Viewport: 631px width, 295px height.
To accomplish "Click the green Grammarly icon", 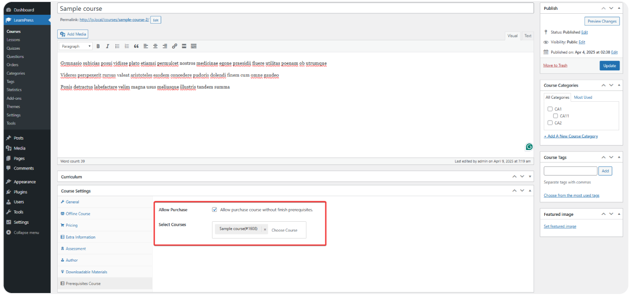I will click(x=529, y=147).
